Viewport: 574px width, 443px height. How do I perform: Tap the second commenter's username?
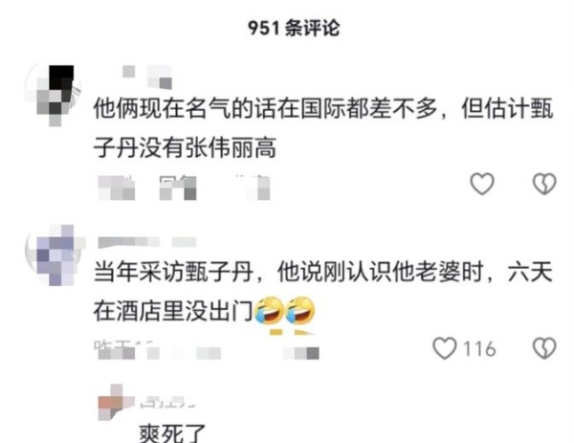[x=147, y=242]
